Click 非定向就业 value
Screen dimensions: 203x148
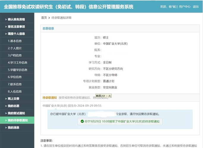coord(110,87)
